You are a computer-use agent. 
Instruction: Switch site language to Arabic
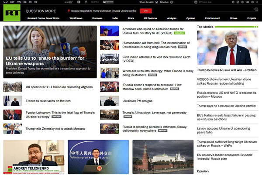(6, 2)
